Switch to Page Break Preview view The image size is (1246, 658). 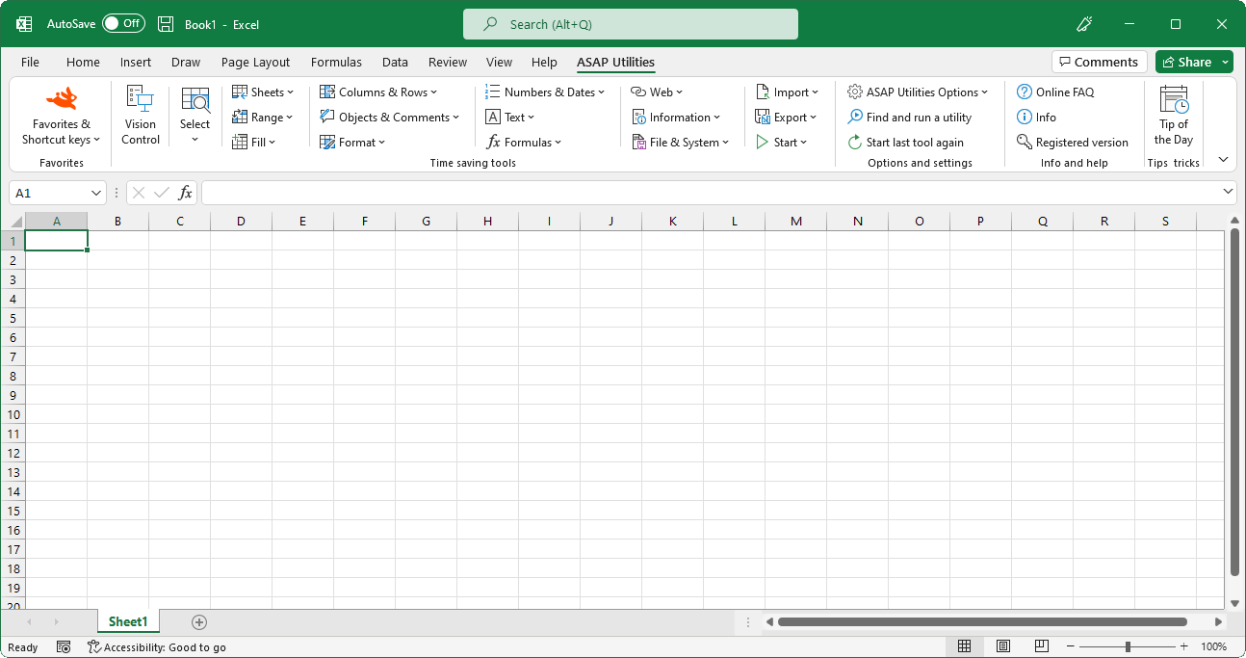click(1041, 646)
